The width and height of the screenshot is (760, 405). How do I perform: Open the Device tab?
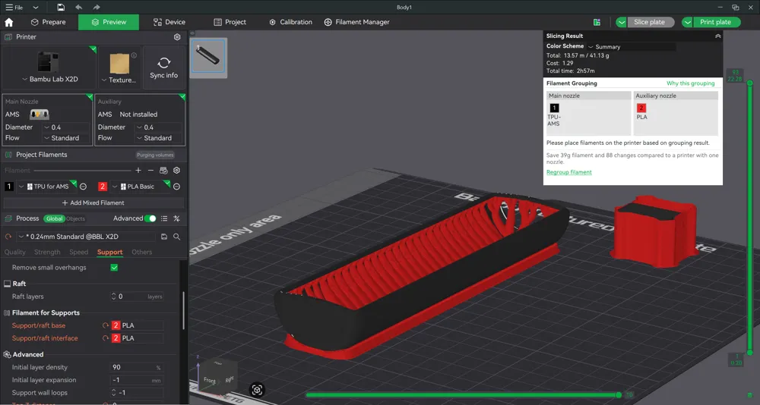pyautogui.click(x=169, y=22)
